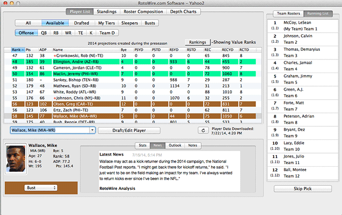Image resolution: width=342 pixels, height=215 pixels.
Task: Sort by the Bye column header
Action: (x=127, y=50)
